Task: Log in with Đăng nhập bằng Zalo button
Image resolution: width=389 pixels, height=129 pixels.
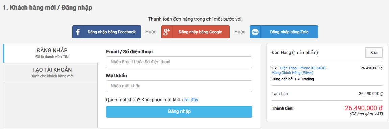Action: pos(284,32)
